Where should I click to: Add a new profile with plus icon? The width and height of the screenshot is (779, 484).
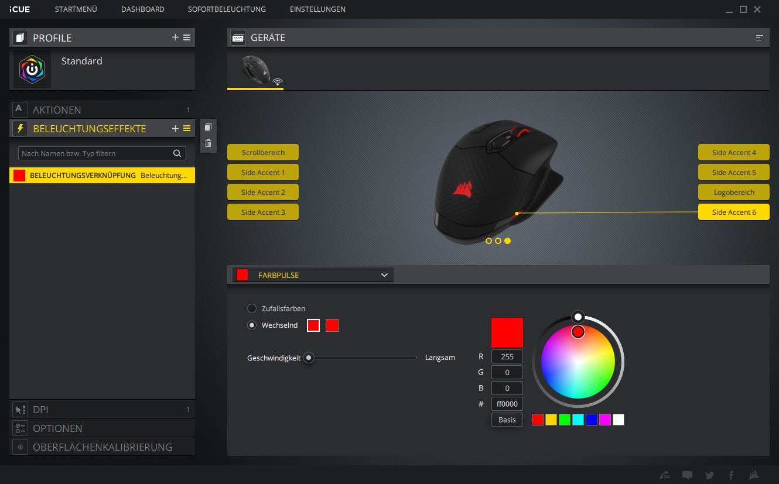click(x=175, y=37)
